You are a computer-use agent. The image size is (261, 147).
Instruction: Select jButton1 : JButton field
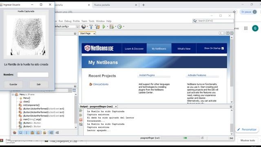coord(32,123)
